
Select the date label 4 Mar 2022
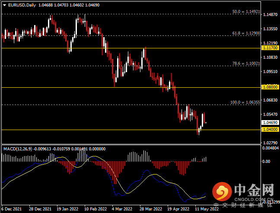[122, 209]
